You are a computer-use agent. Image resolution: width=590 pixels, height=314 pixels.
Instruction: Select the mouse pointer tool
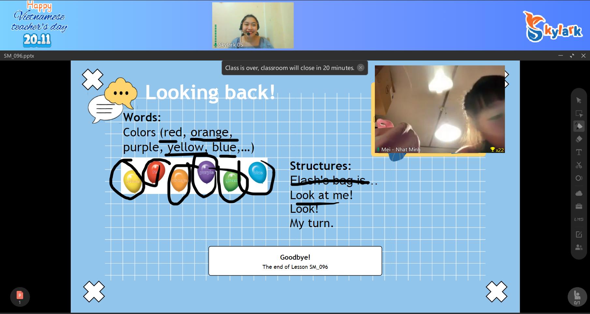click(x=579, y=100)
